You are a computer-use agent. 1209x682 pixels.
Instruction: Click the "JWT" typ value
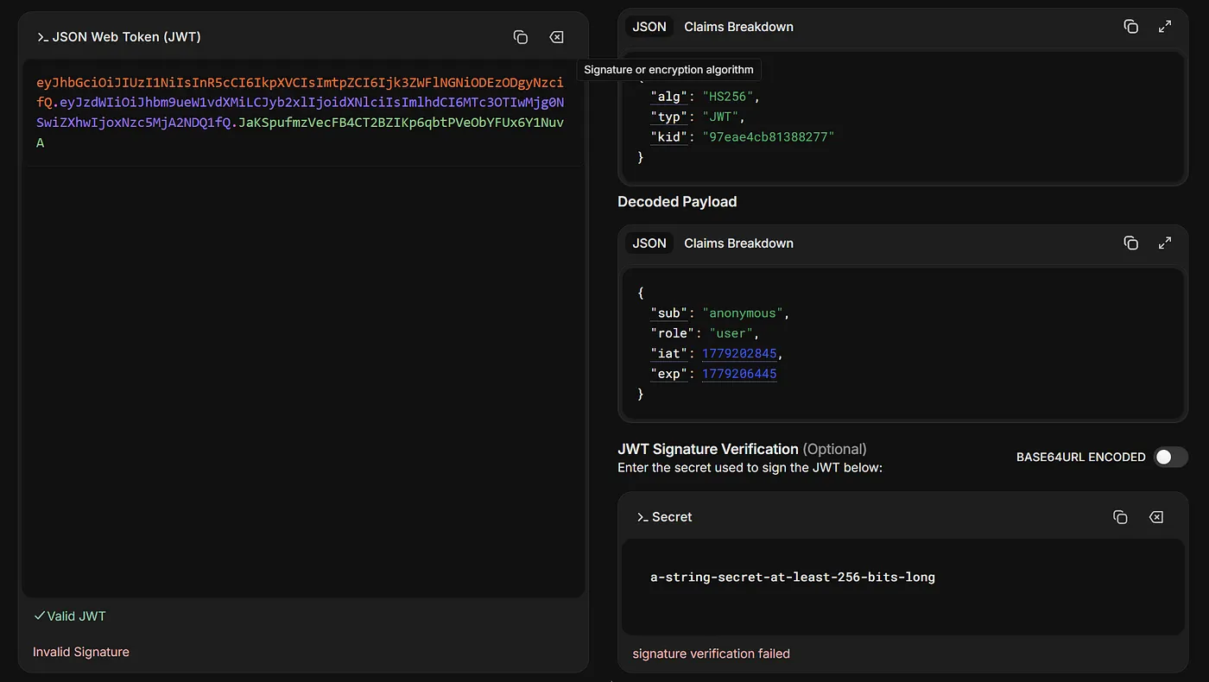[721, 117]
